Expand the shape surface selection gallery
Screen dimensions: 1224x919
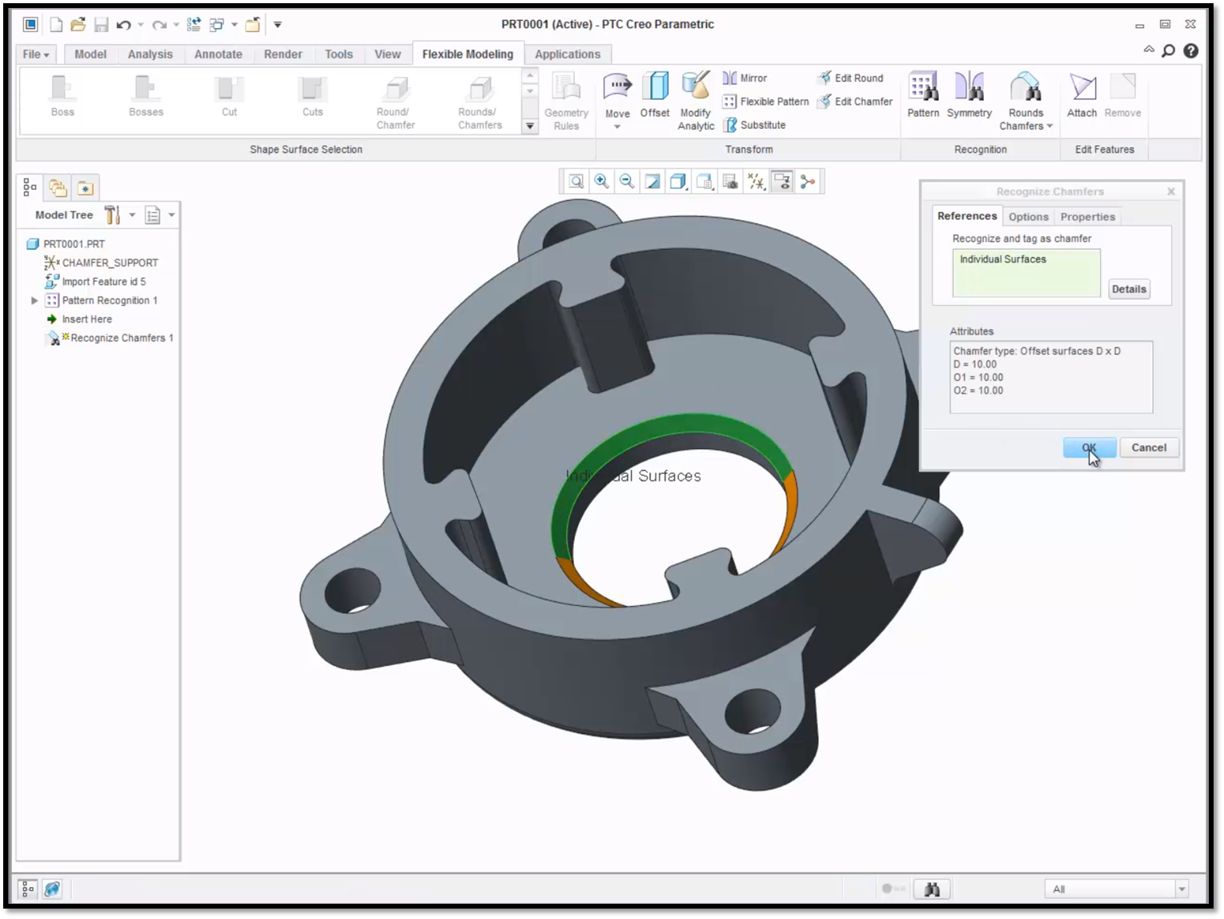click(x=530, y=126)
